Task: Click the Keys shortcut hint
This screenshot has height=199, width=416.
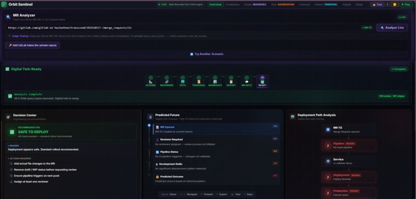Action: [248, 194]
